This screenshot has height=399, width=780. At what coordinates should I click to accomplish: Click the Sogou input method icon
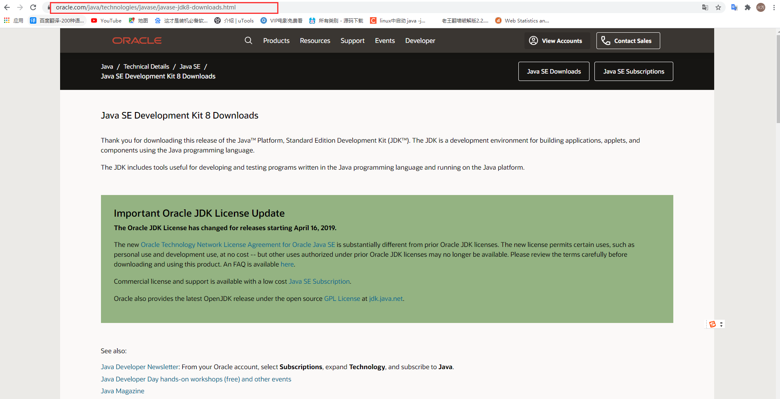point(713,324)
